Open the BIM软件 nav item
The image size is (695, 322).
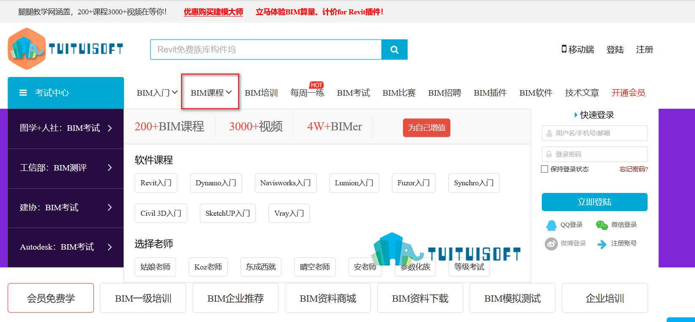point(536,93)
